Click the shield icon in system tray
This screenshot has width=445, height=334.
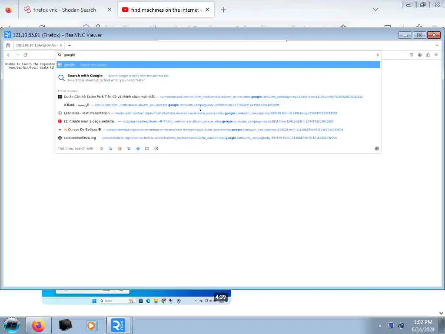pyautogui.click(x=391, y=326)
